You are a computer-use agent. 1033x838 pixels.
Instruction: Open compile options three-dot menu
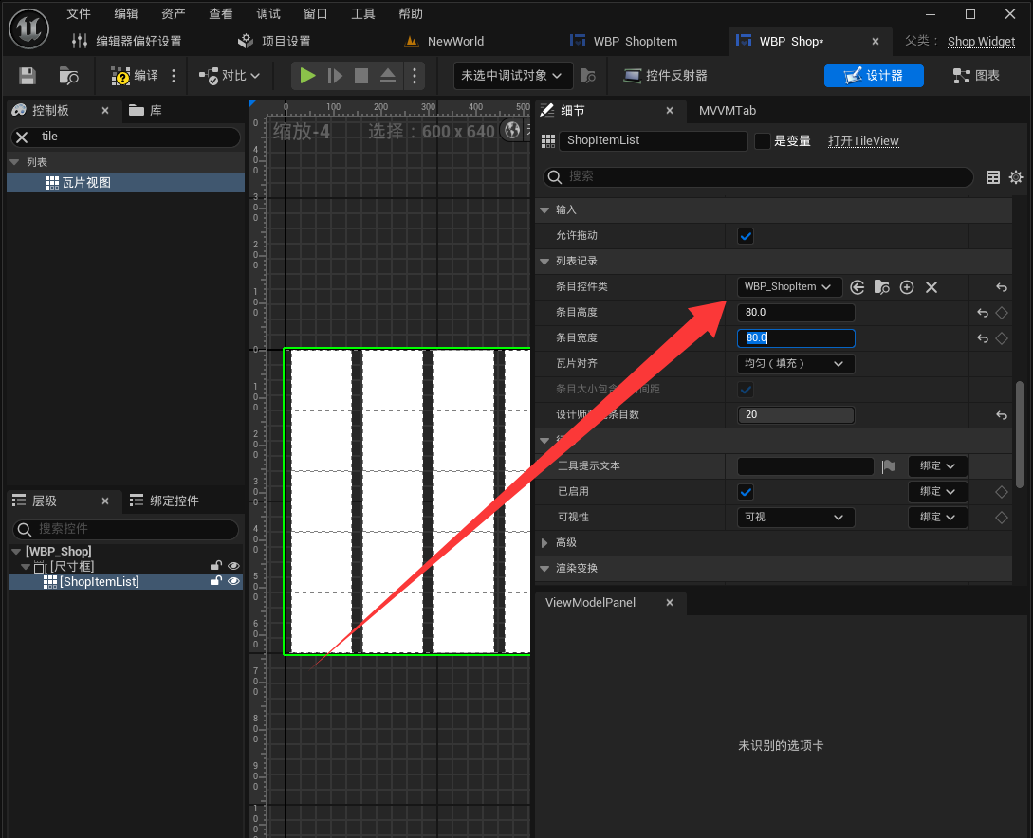coord(174,76)
